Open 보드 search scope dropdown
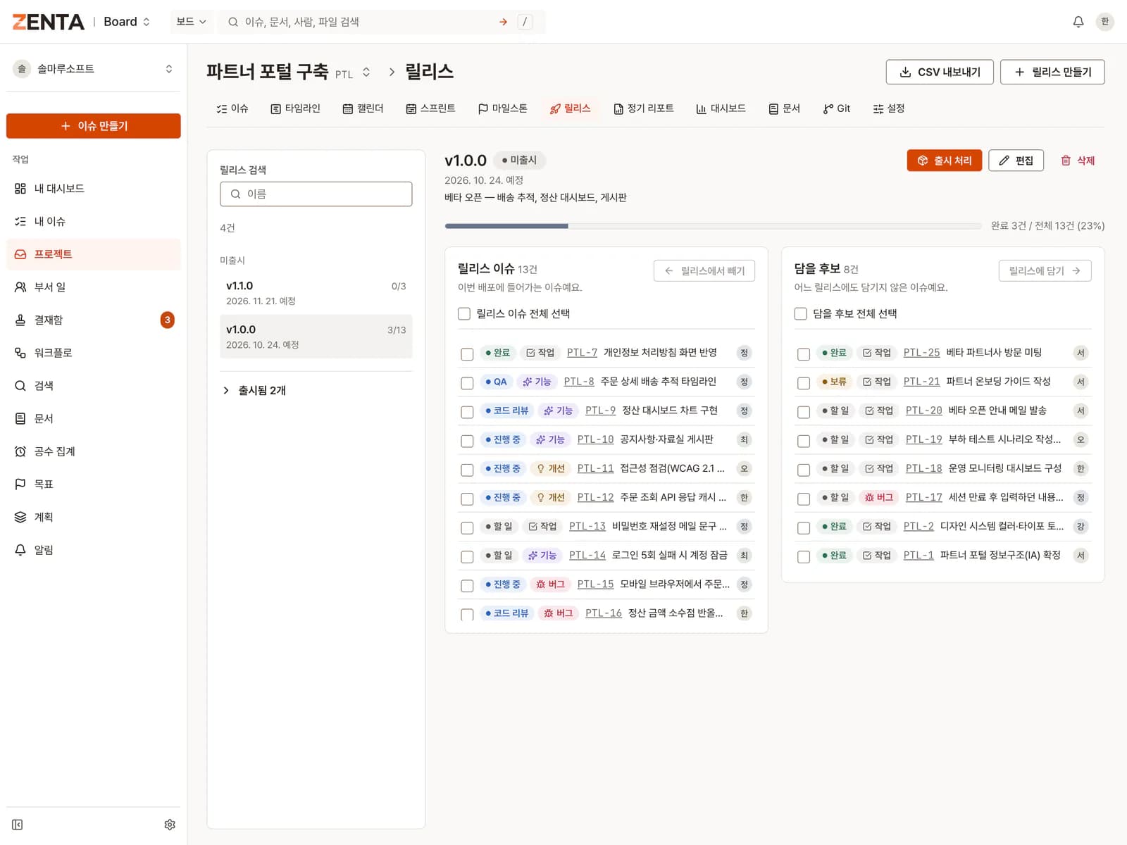The height and width of the screenshot is (845, 1127). (x=192, y=22)
